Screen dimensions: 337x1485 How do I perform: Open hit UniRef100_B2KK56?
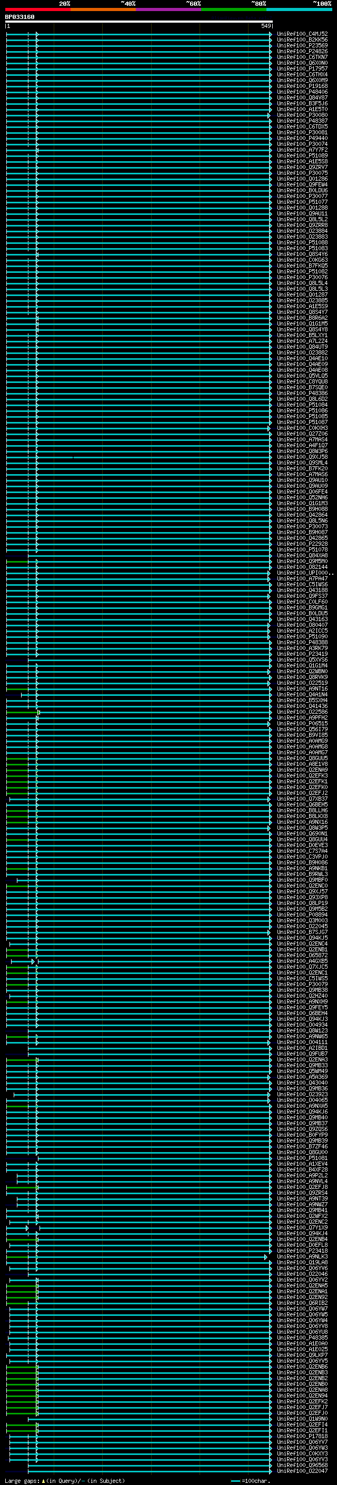(302, 40)
